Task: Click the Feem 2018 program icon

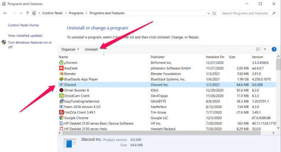Action: point(61,107)
